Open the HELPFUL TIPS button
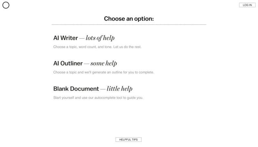This screenshot has width=258, height=147. (128, 140)
